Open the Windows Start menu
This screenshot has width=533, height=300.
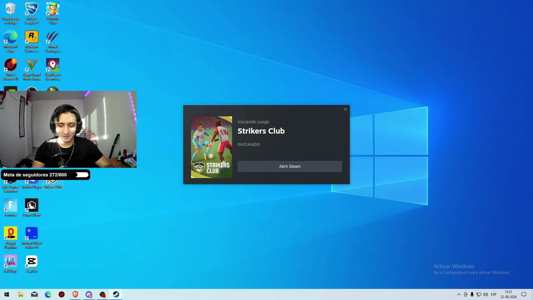[7, 295]
